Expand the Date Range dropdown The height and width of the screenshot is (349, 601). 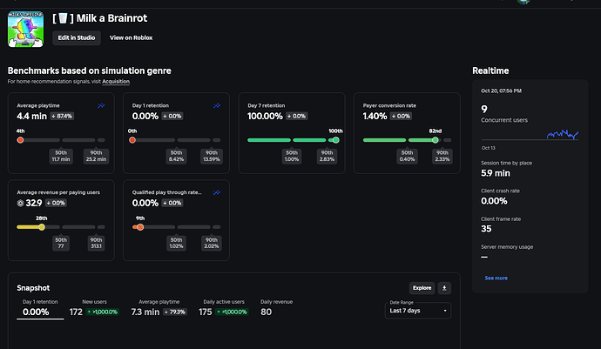(420, 311)
